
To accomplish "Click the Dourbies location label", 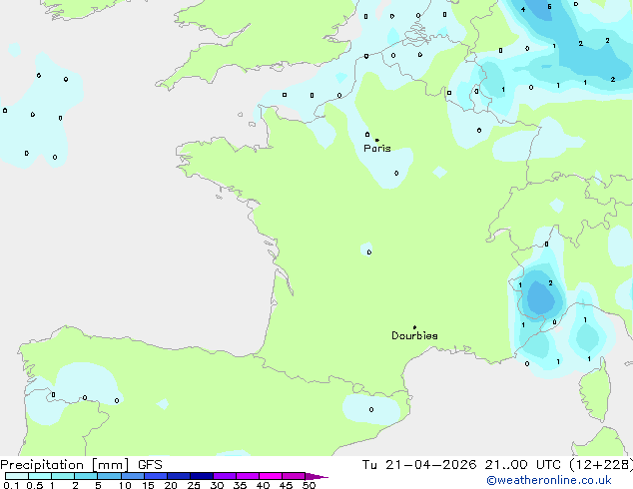I will (414, 335).
